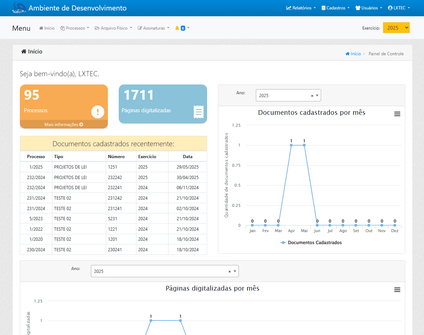The image size is (424, 335).
Task: Open the documents chart hamburger menu
Action: coord(397,114)
